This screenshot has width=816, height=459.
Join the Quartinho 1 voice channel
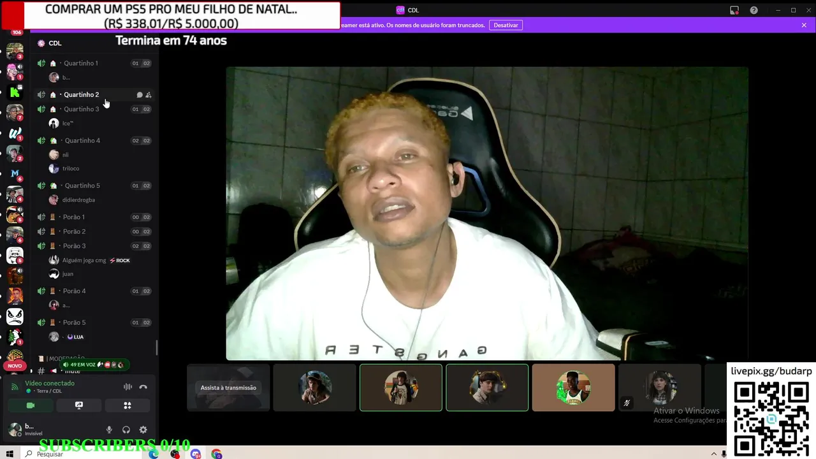pos(94,63)
